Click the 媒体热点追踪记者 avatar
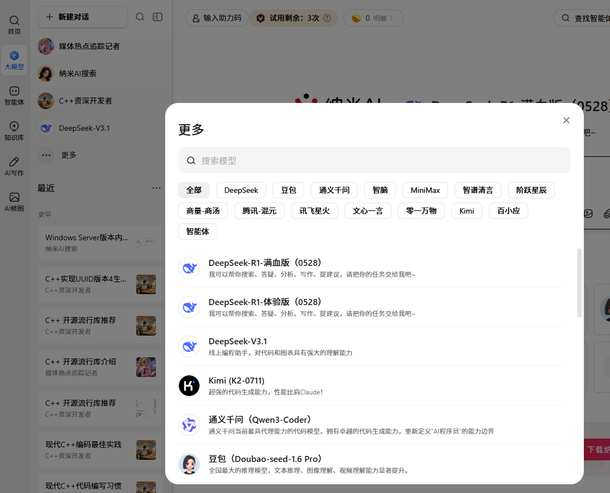Viewport: 610px width, 493px height. coord(46,46)
